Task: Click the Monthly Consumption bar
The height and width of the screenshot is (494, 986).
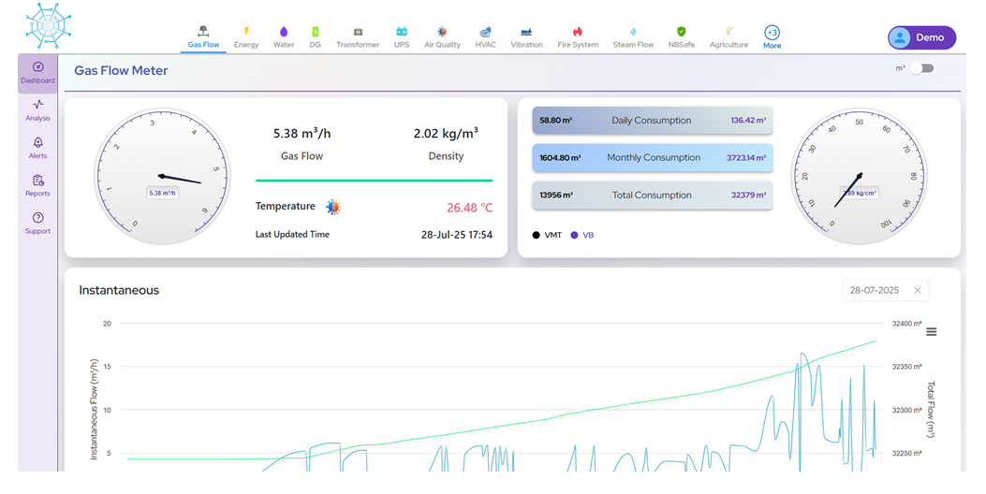Action: tap(652, 158)
